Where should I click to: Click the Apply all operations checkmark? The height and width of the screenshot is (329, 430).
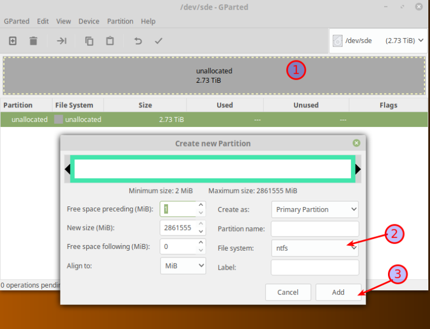158,41
